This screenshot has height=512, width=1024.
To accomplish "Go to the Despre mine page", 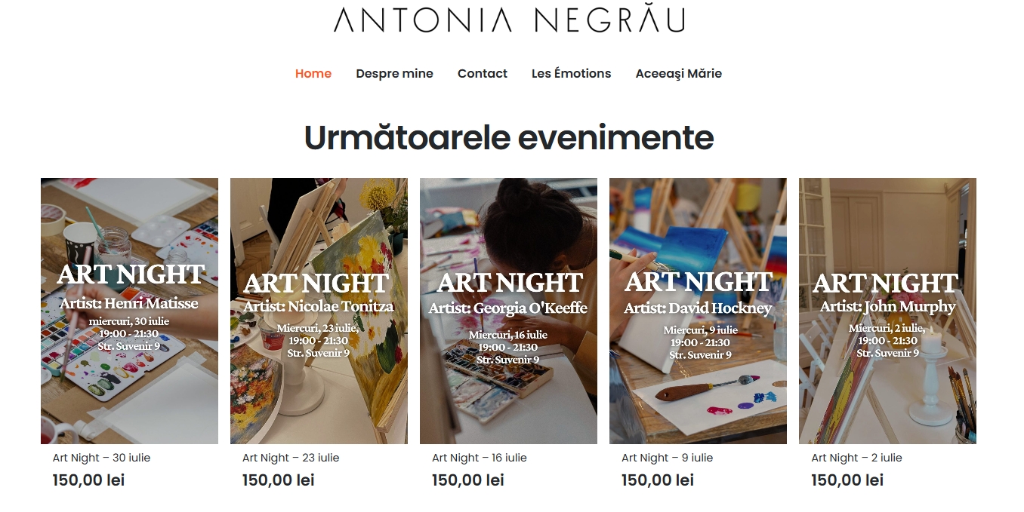I will pyautogui.click(x=394, y=73).
